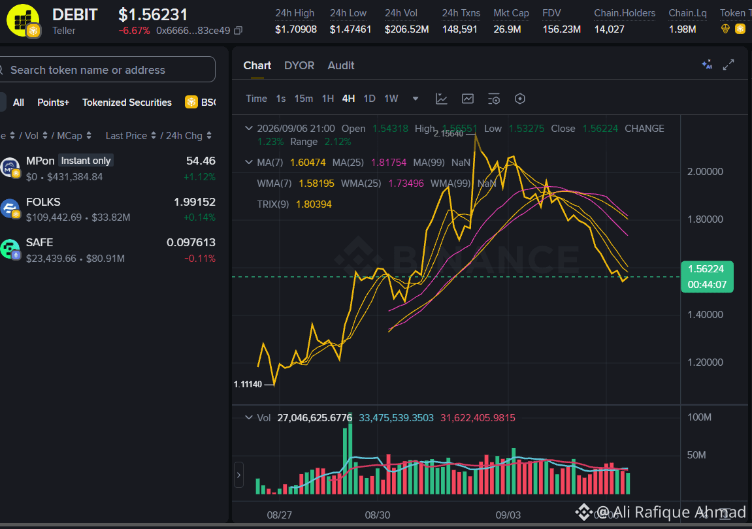752x529 pixels.
Task: Switch chart style via area chart icon
Action: (468, 99)
